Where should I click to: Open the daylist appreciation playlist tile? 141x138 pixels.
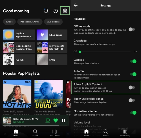(x=19, y=35)
